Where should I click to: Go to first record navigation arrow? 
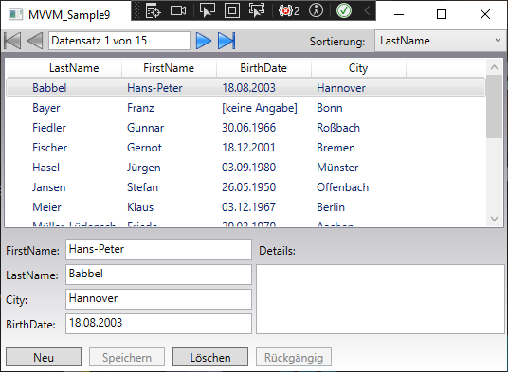[x=12, y=41]
